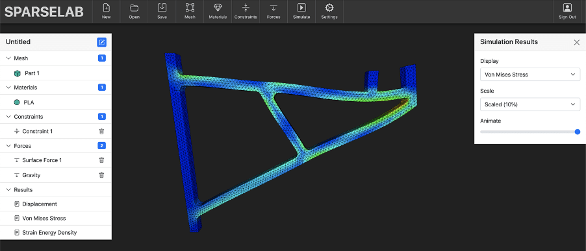586x251 pixels.
Task: Click the document icon beside Strain Energy Density
Action: 16,232
